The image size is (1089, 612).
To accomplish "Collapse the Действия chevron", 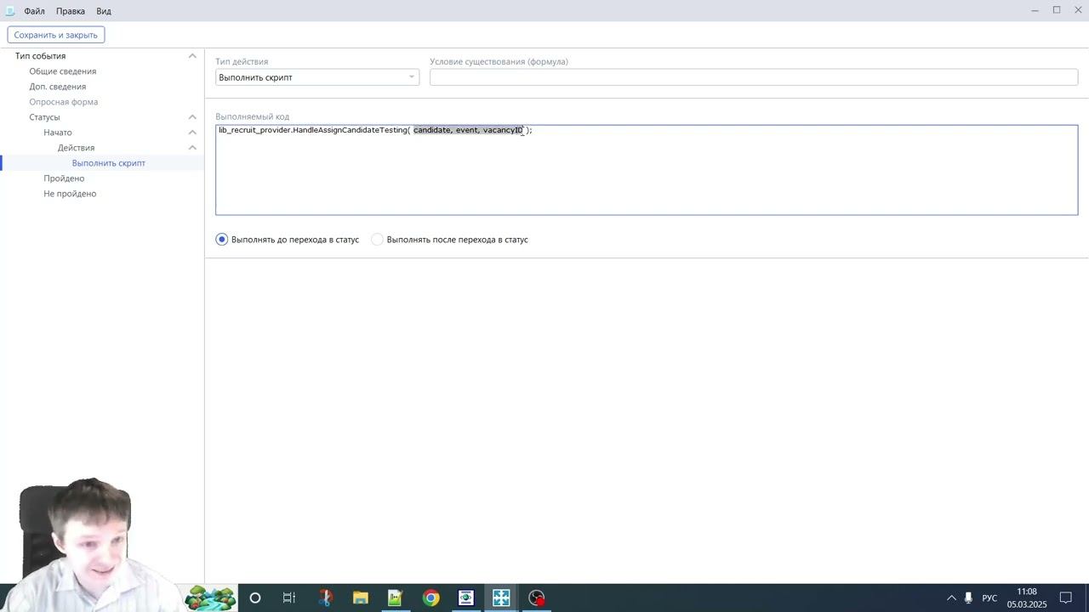I will pos(192,148).
